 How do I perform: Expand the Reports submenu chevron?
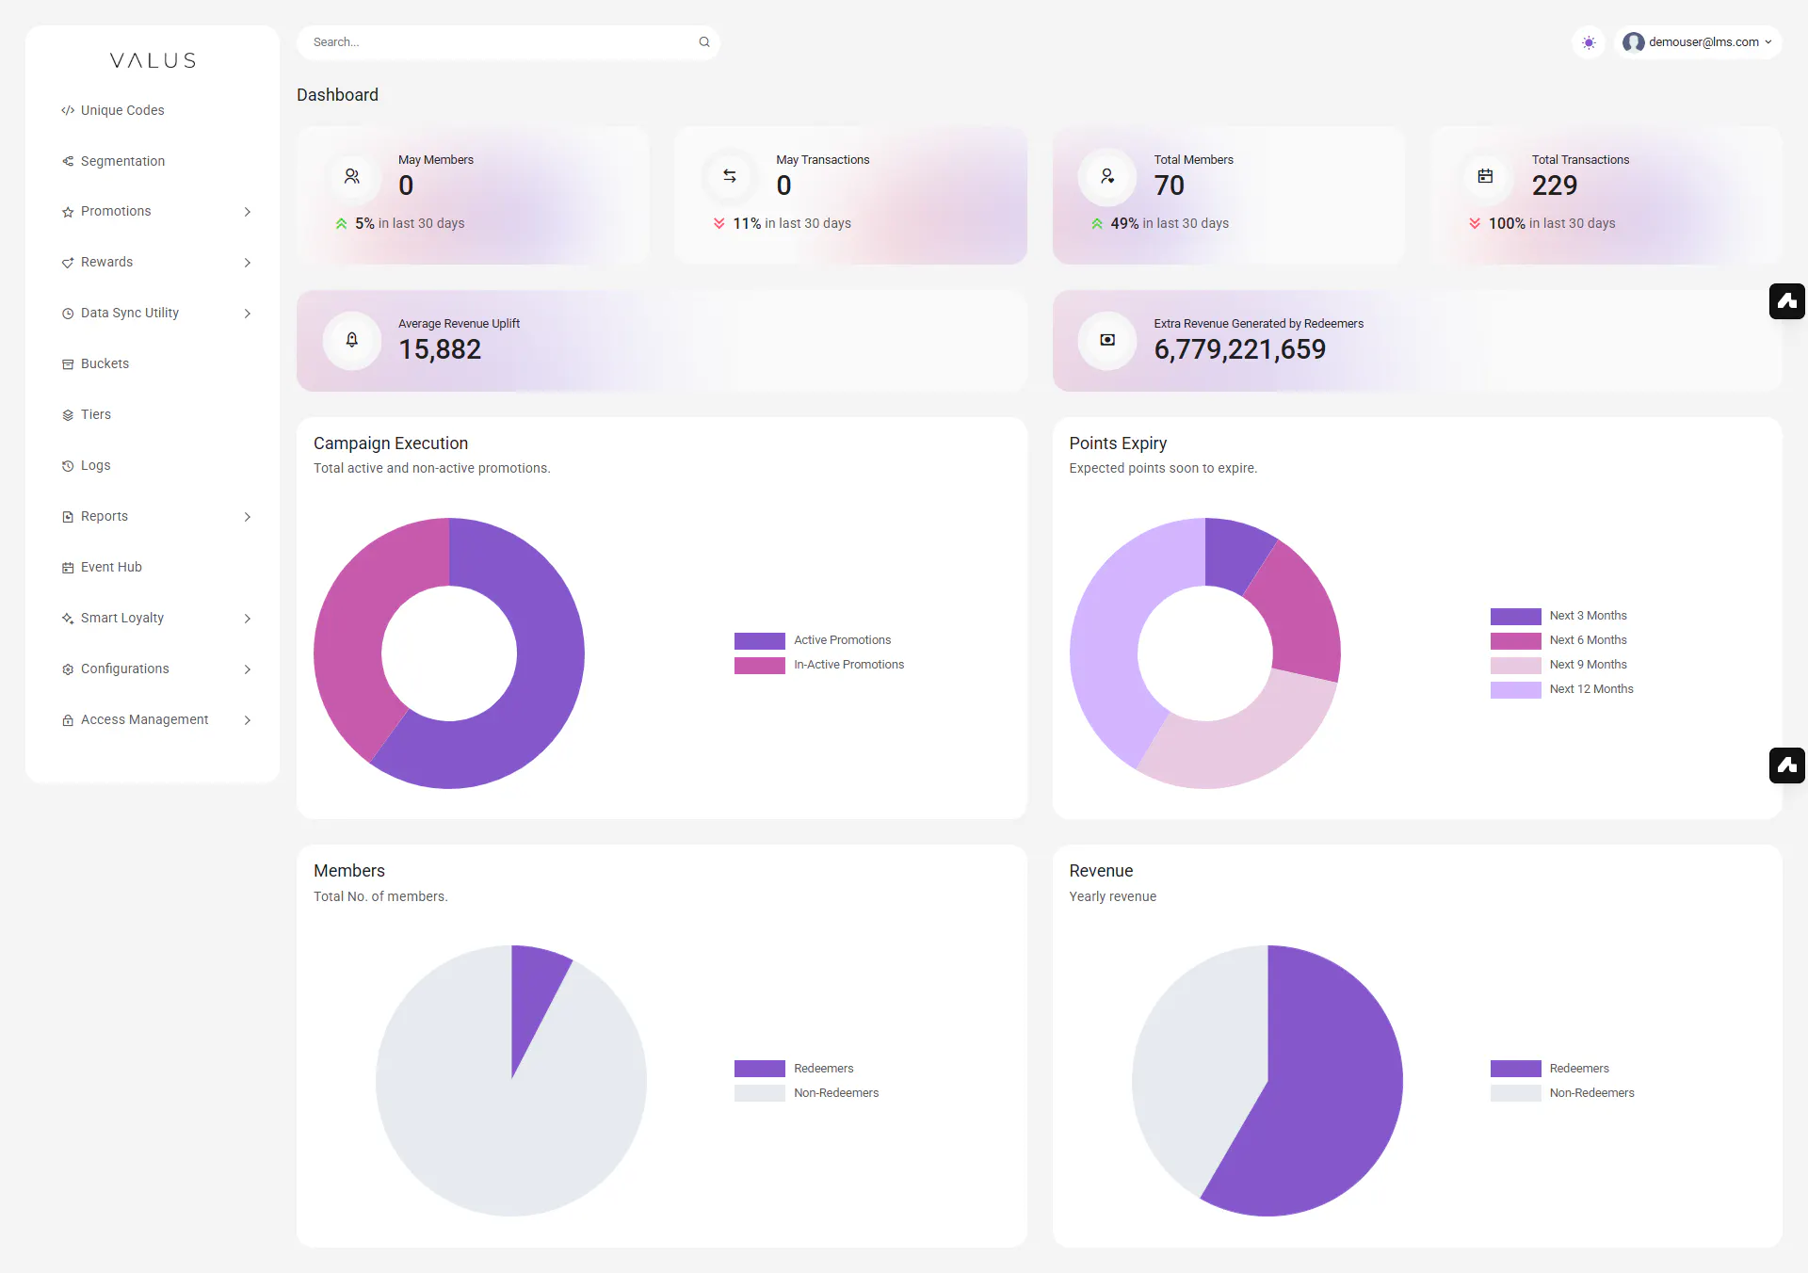point(248,517)
